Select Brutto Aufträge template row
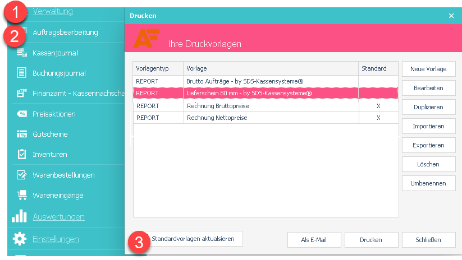Image resolution: width=462 pixels, height=260 pixels. [266, 81]
